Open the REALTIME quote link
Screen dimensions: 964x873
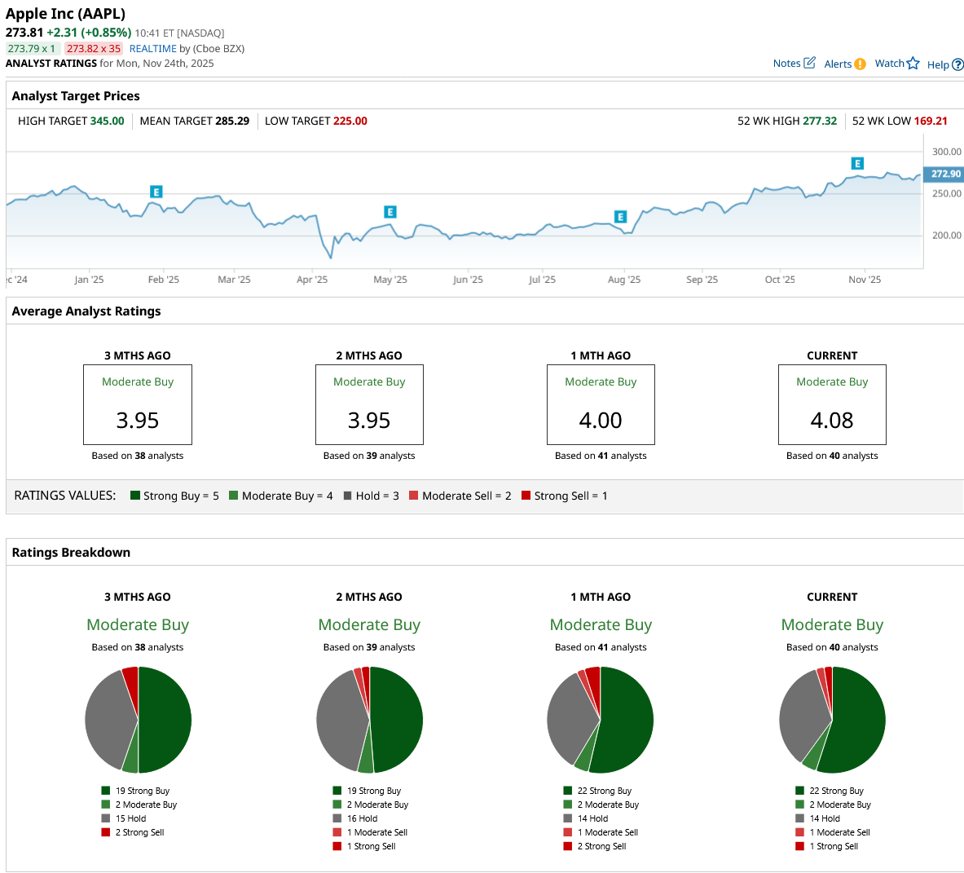click(152, 49)
